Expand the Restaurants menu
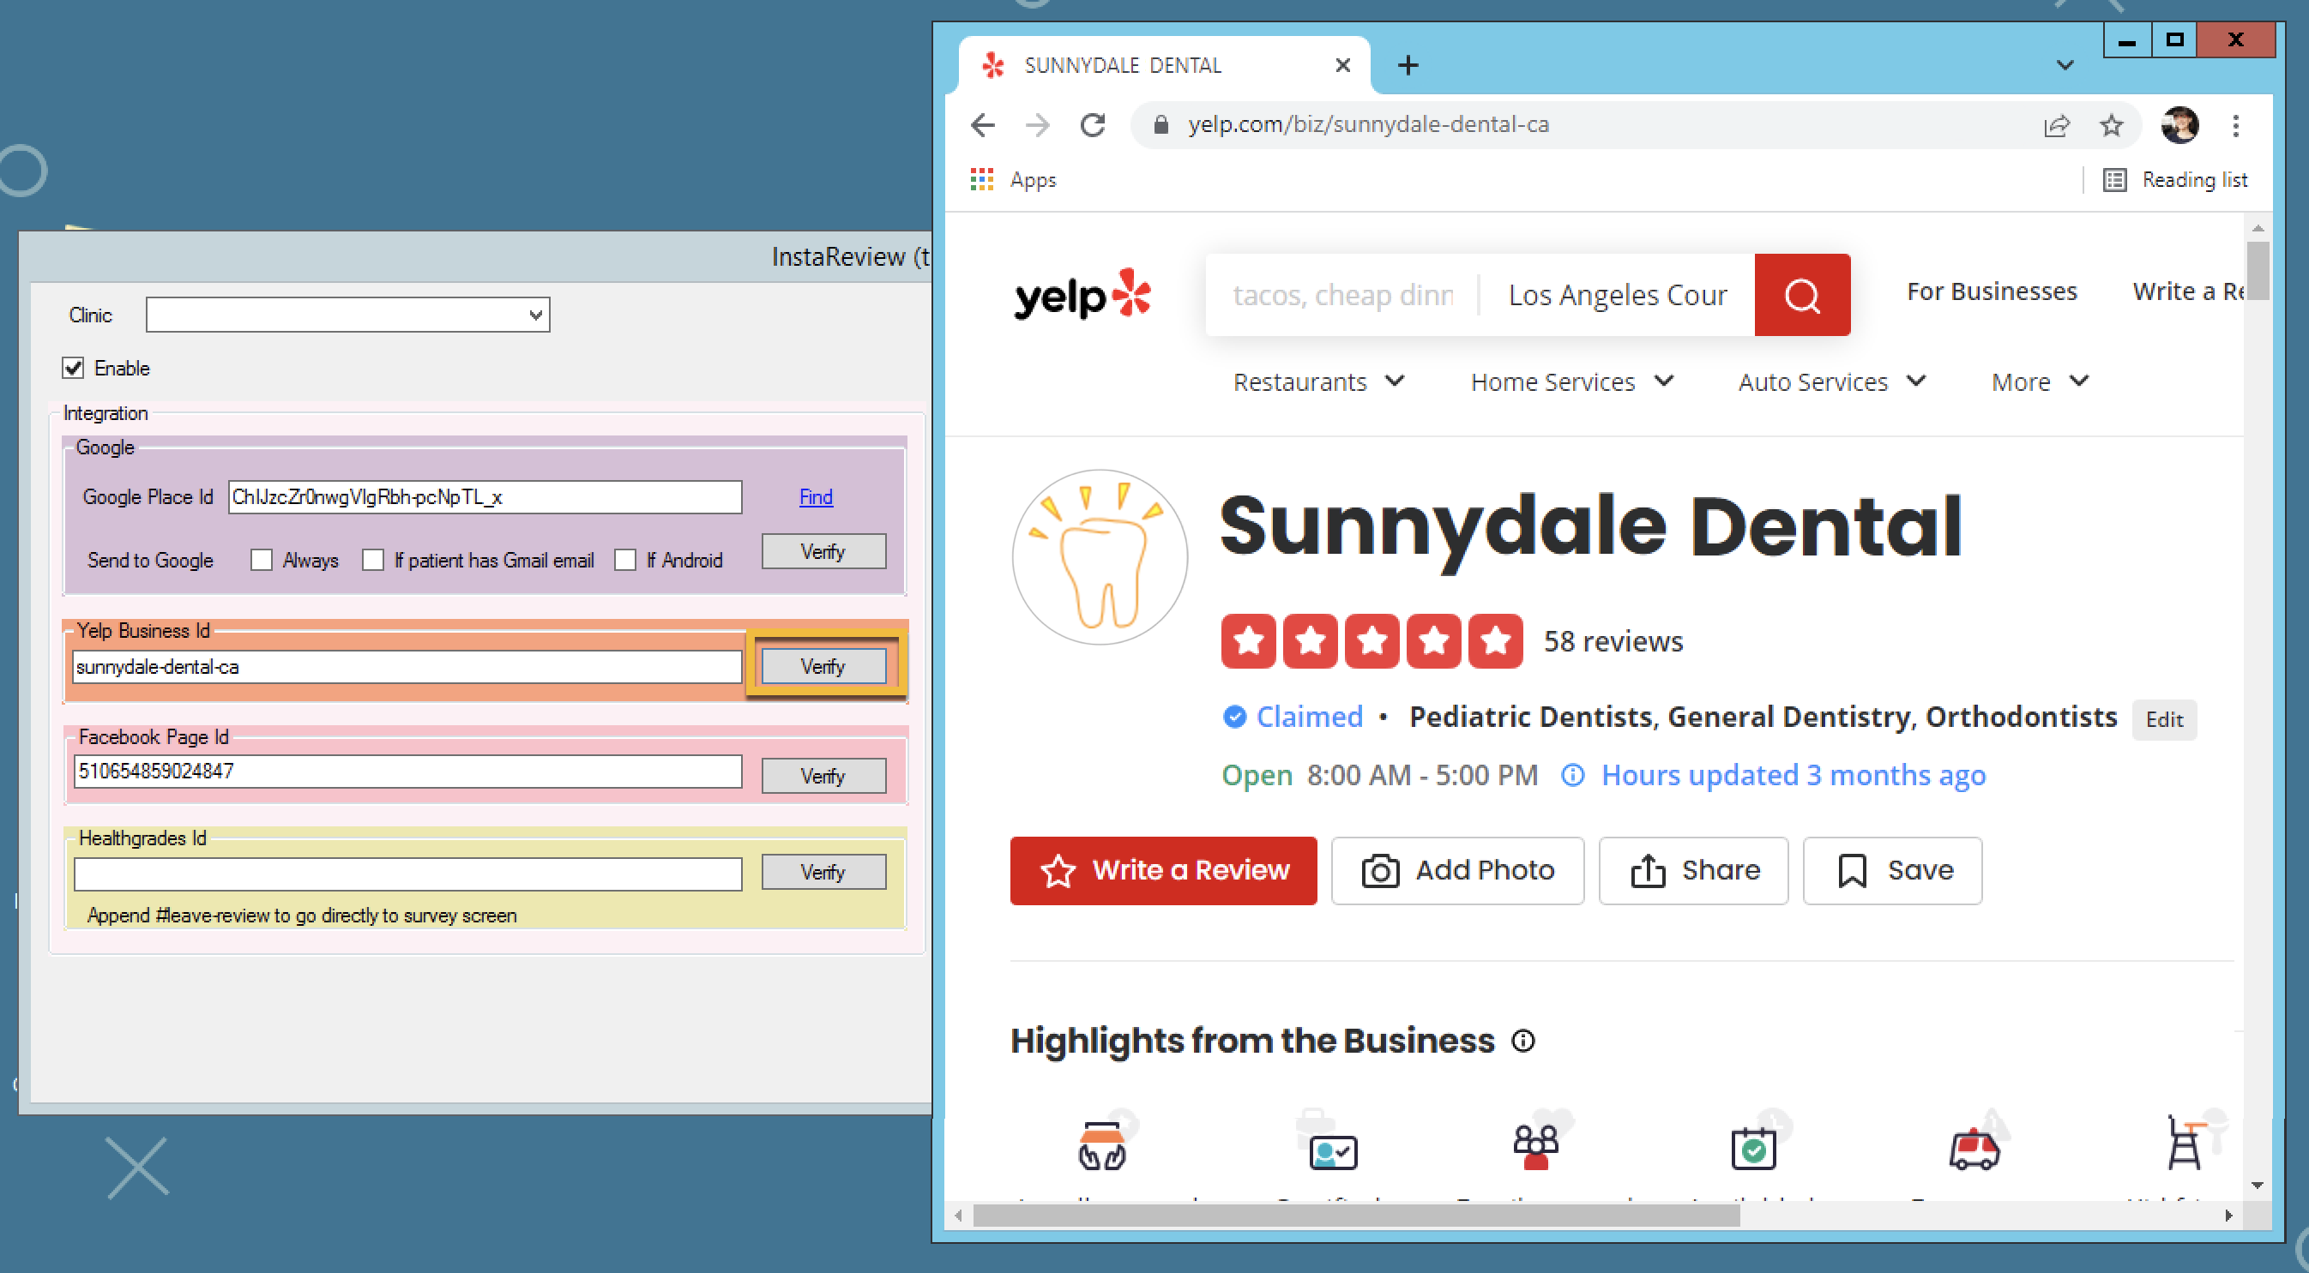Viewport: 2309px width, 1273px height. click(1318, 381)
